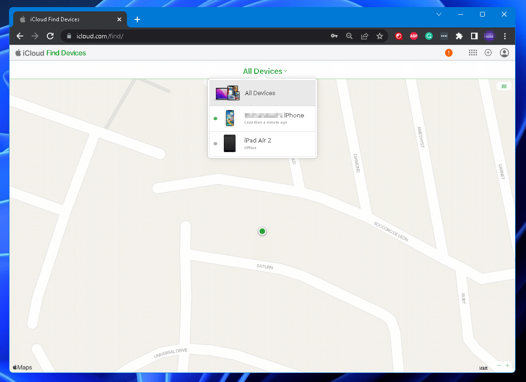Viewport: 526px width, 382px height.
Task: Click the circled plus create icon
Action: point(488,53)
